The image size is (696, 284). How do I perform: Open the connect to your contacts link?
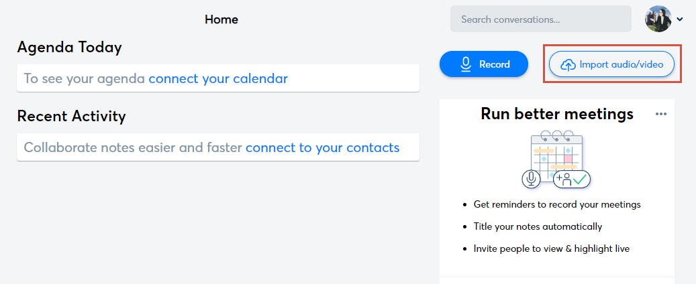pyautogui.click(x=322, y=147)
